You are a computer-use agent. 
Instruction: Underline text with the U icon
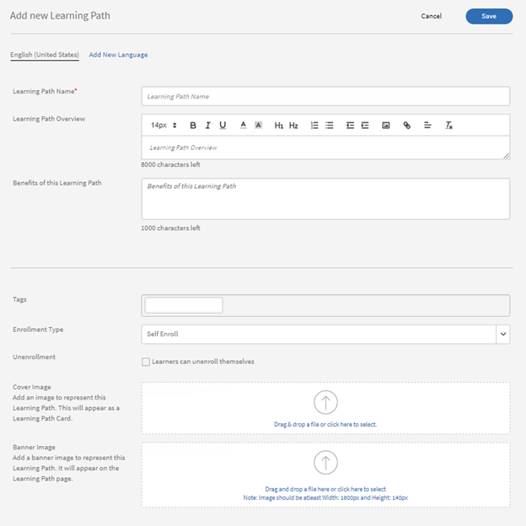223,126
